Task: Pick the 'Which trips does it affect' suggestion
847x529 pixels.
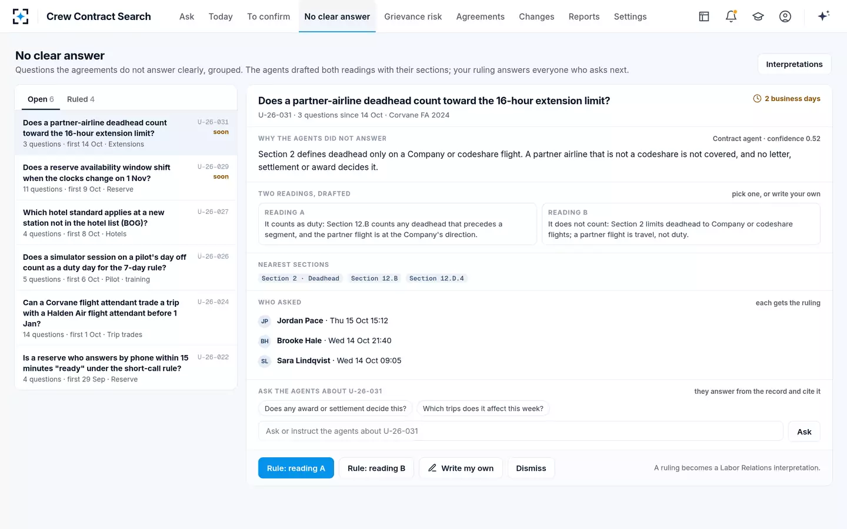Action: coord(483,409)
